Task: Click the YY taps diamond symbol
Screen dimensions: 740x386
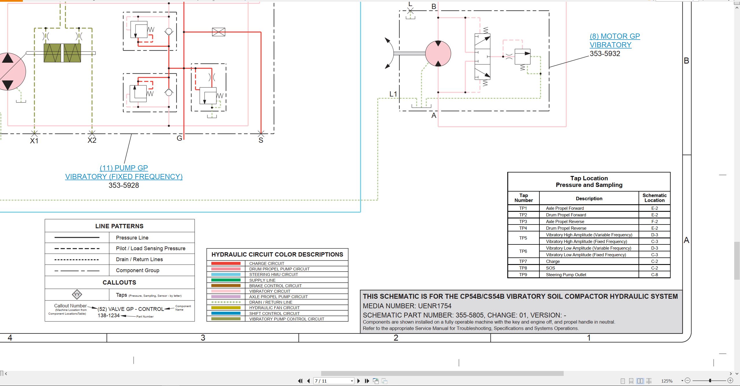Action: (77, 294)
